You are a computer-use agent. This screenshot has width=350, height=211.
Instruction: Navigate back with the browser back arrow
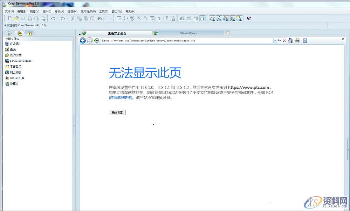tap(83, 40)
